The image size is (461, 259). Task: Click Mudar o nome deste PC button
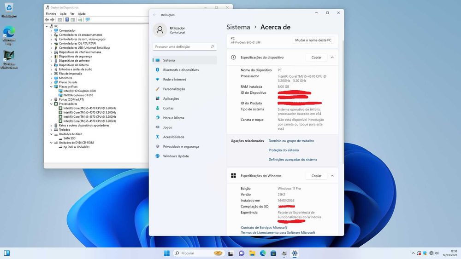pos(313,40)
